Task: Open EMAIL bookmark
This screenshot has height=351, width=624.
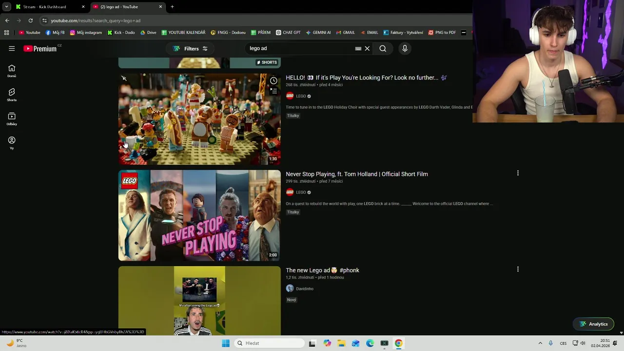Action: tap(369, 33)
